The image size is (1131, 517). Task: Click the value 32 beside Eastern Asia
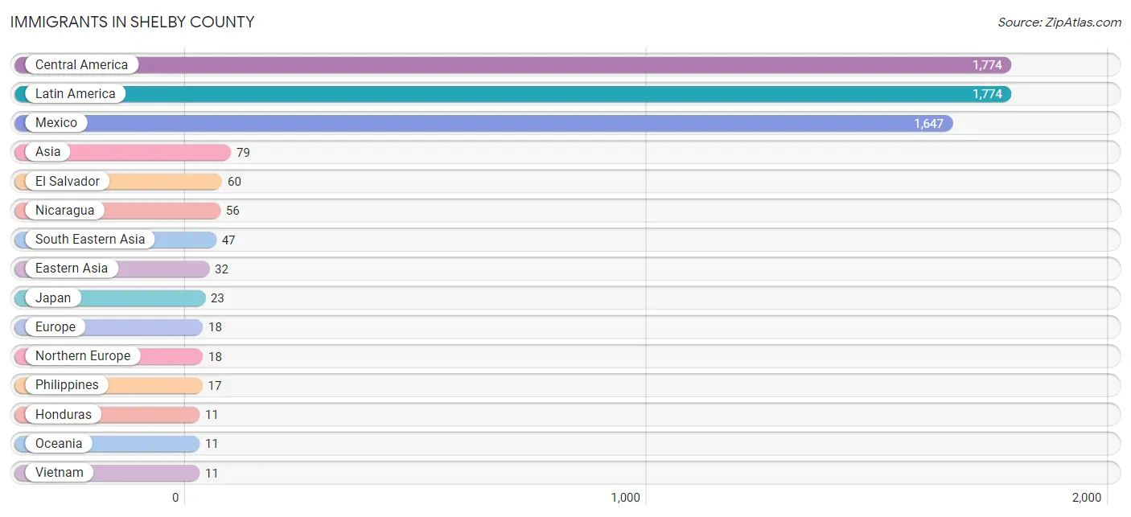pyautogui.click(x=221, y=269)
